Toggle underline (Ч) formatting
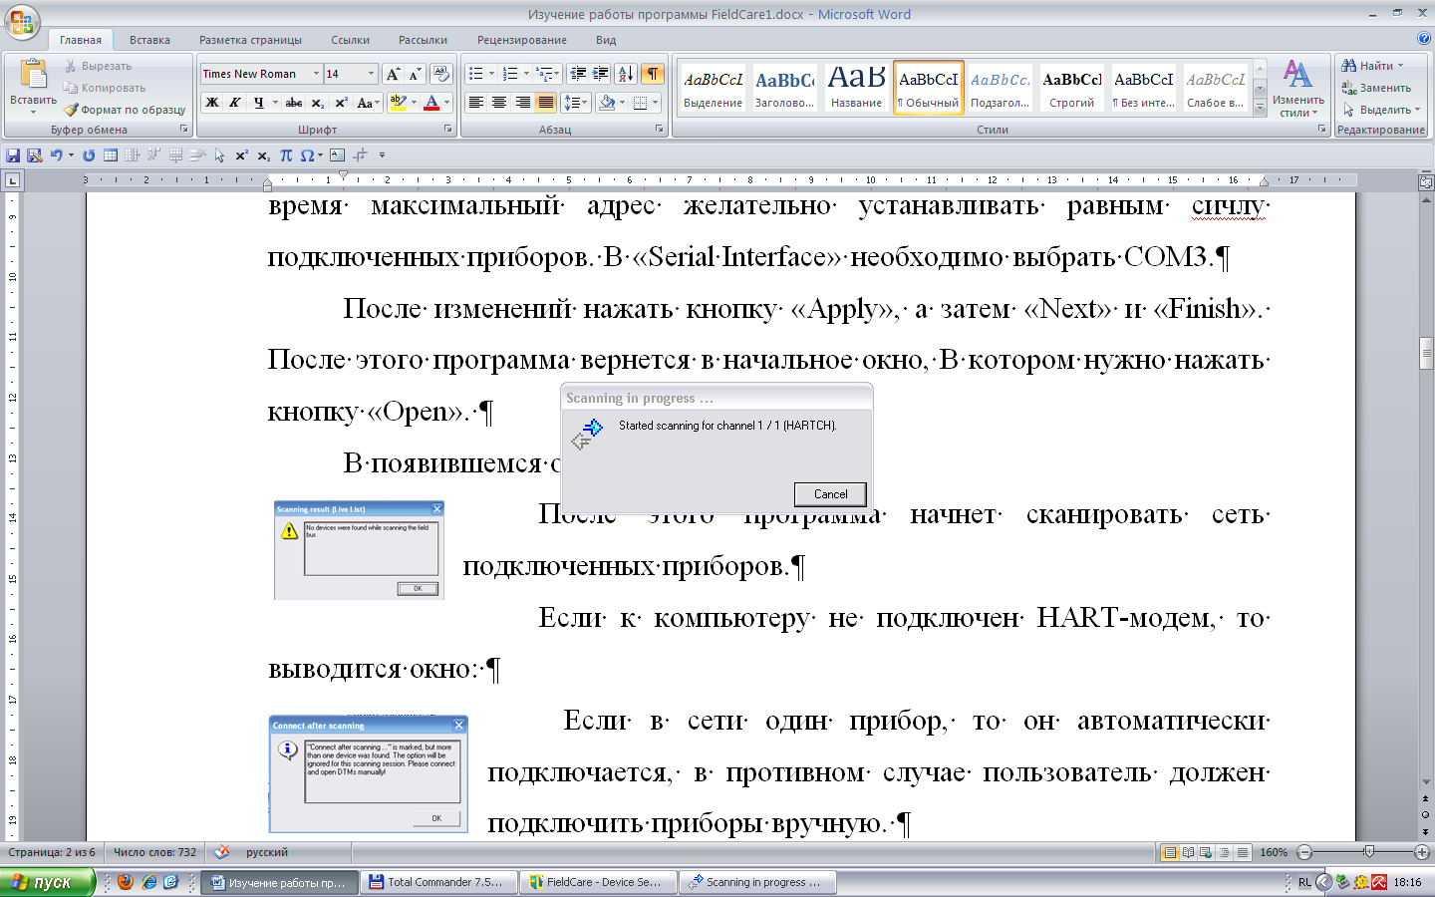The width and height of the screenshot is (1435, 897). coord(258,103)
